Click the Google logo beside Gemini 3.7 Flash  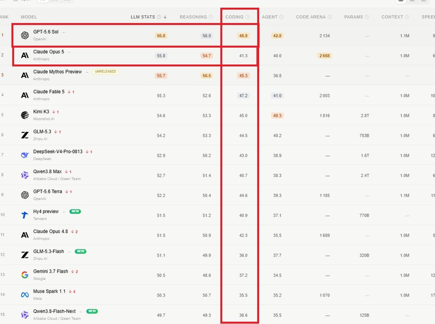pyautogui.click(x=25, y=275)
